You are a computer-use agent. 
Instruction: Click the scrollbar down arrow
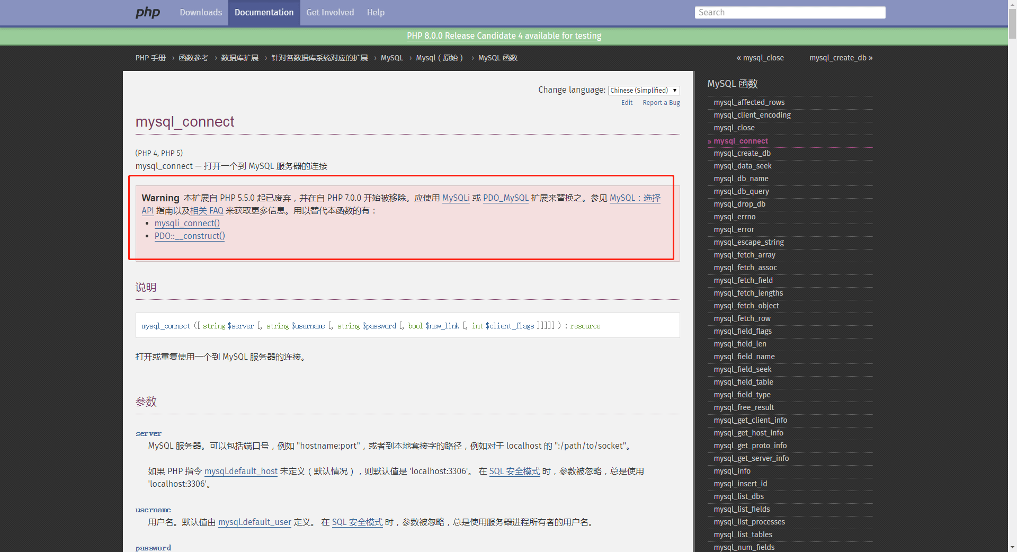click(x=1012, y=547)
